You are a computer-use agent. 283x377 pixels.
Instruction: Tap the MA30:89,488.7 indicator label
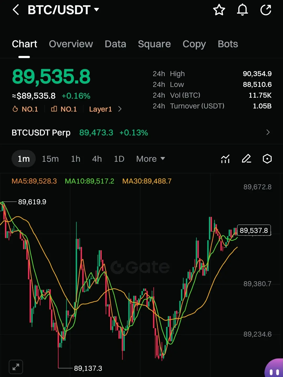(x=147, y=181)
